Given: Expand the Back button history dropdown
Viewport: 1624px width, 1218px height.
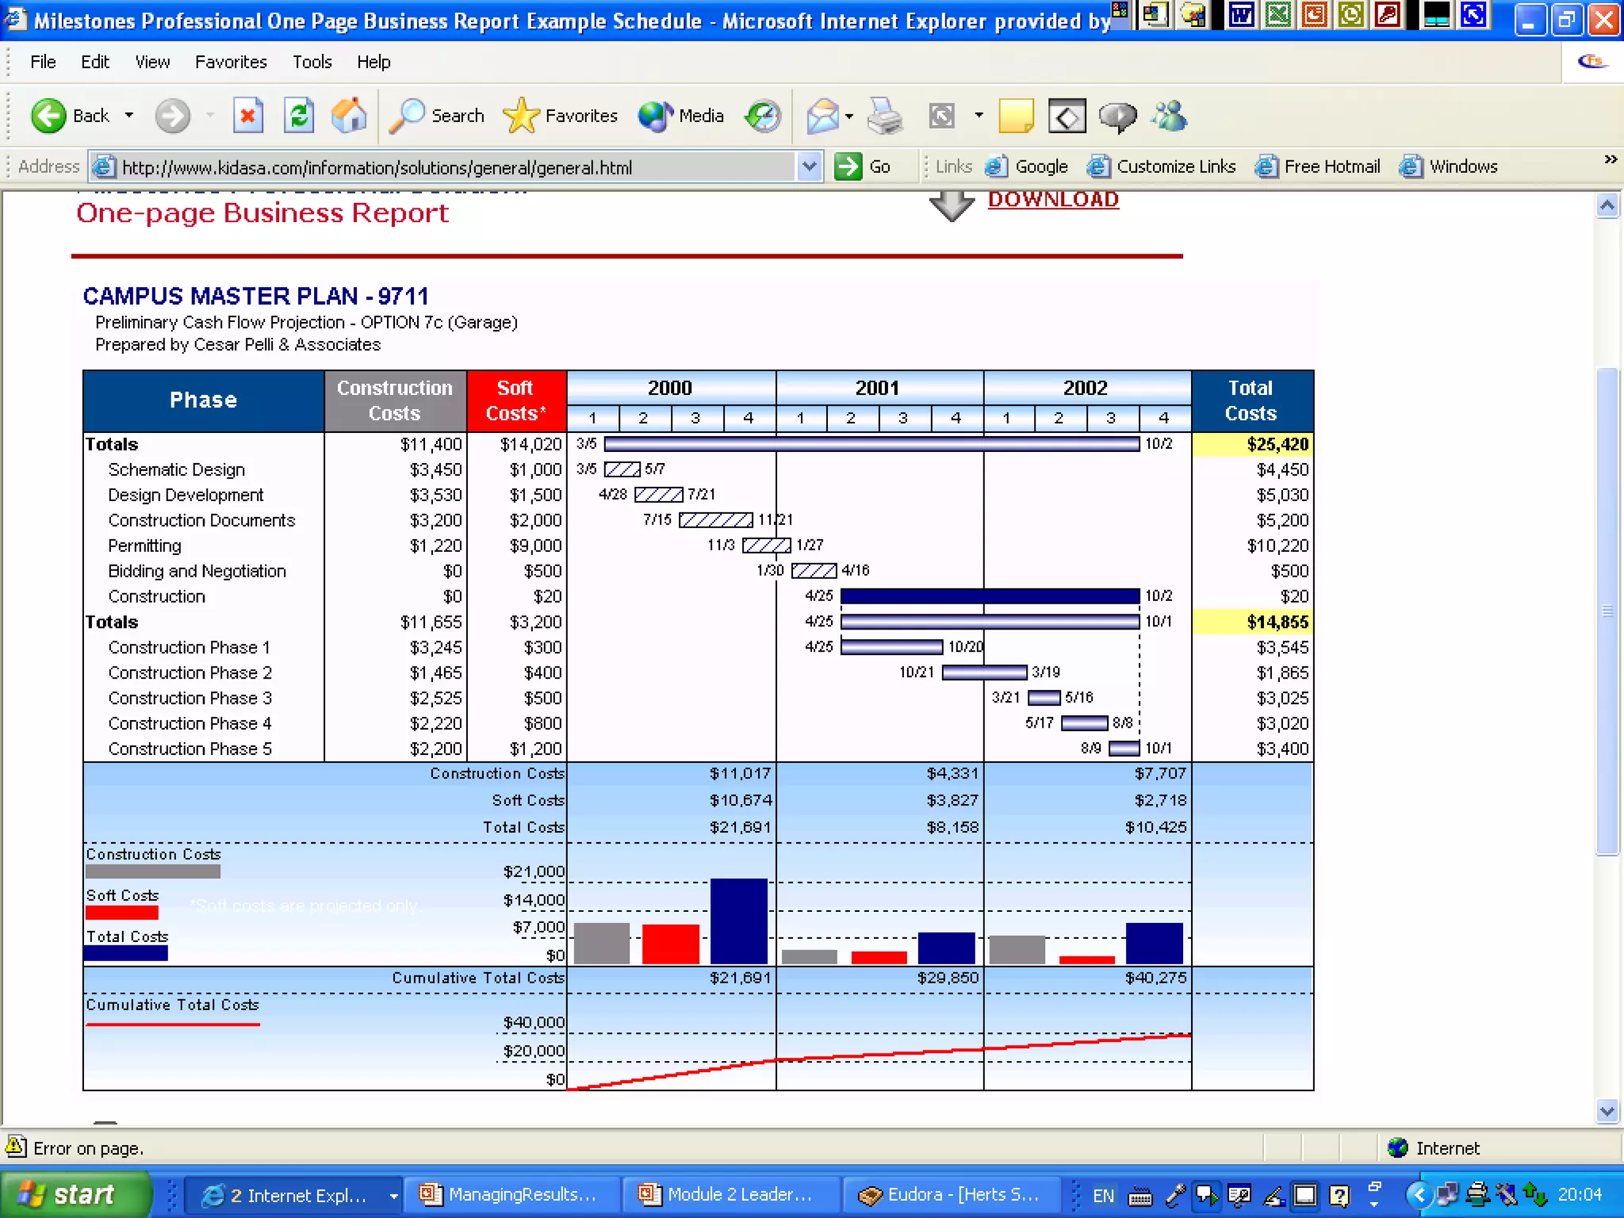Looking at the screenshot, I should click(x=129, y=116).
